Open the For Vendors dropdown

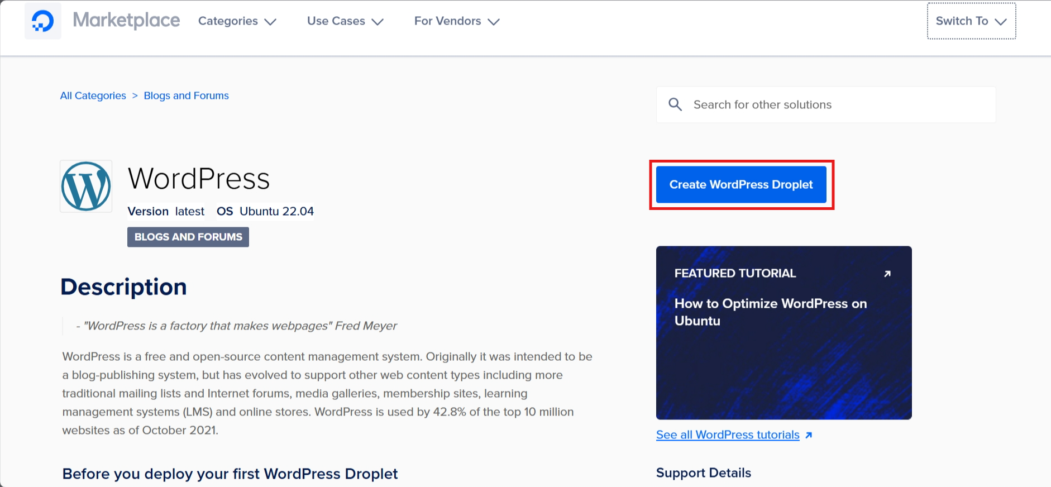[457, 21]
